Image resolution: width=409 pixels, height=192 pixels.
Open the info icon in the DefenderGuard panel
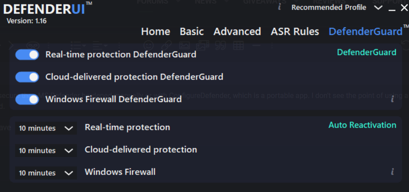coord(392,99)
